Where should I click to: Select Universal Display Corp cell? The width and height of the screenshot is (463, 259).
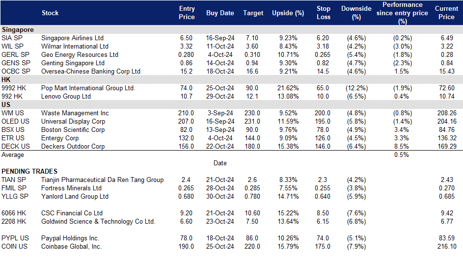(x=73, y=122)
